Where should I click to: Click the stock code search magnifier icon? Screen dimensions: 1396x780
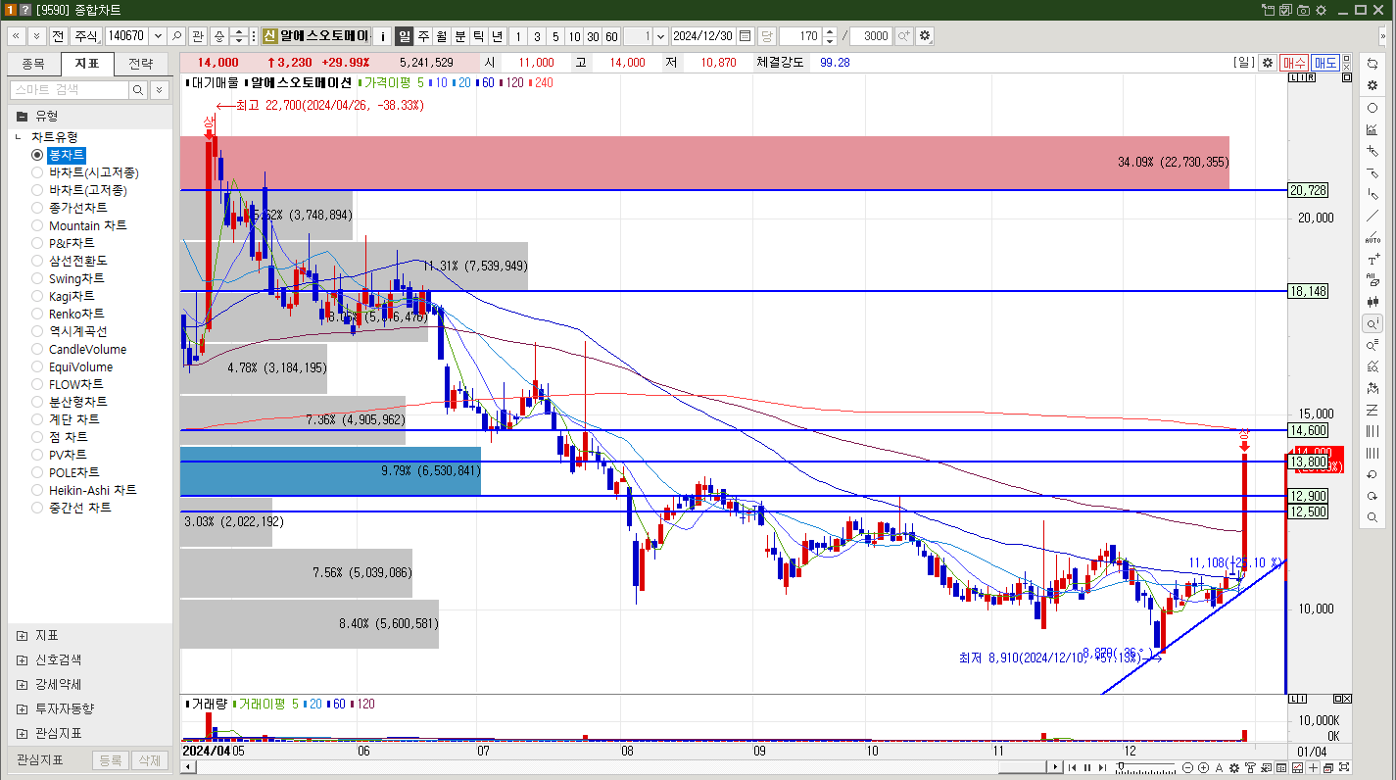coord(176,36)
